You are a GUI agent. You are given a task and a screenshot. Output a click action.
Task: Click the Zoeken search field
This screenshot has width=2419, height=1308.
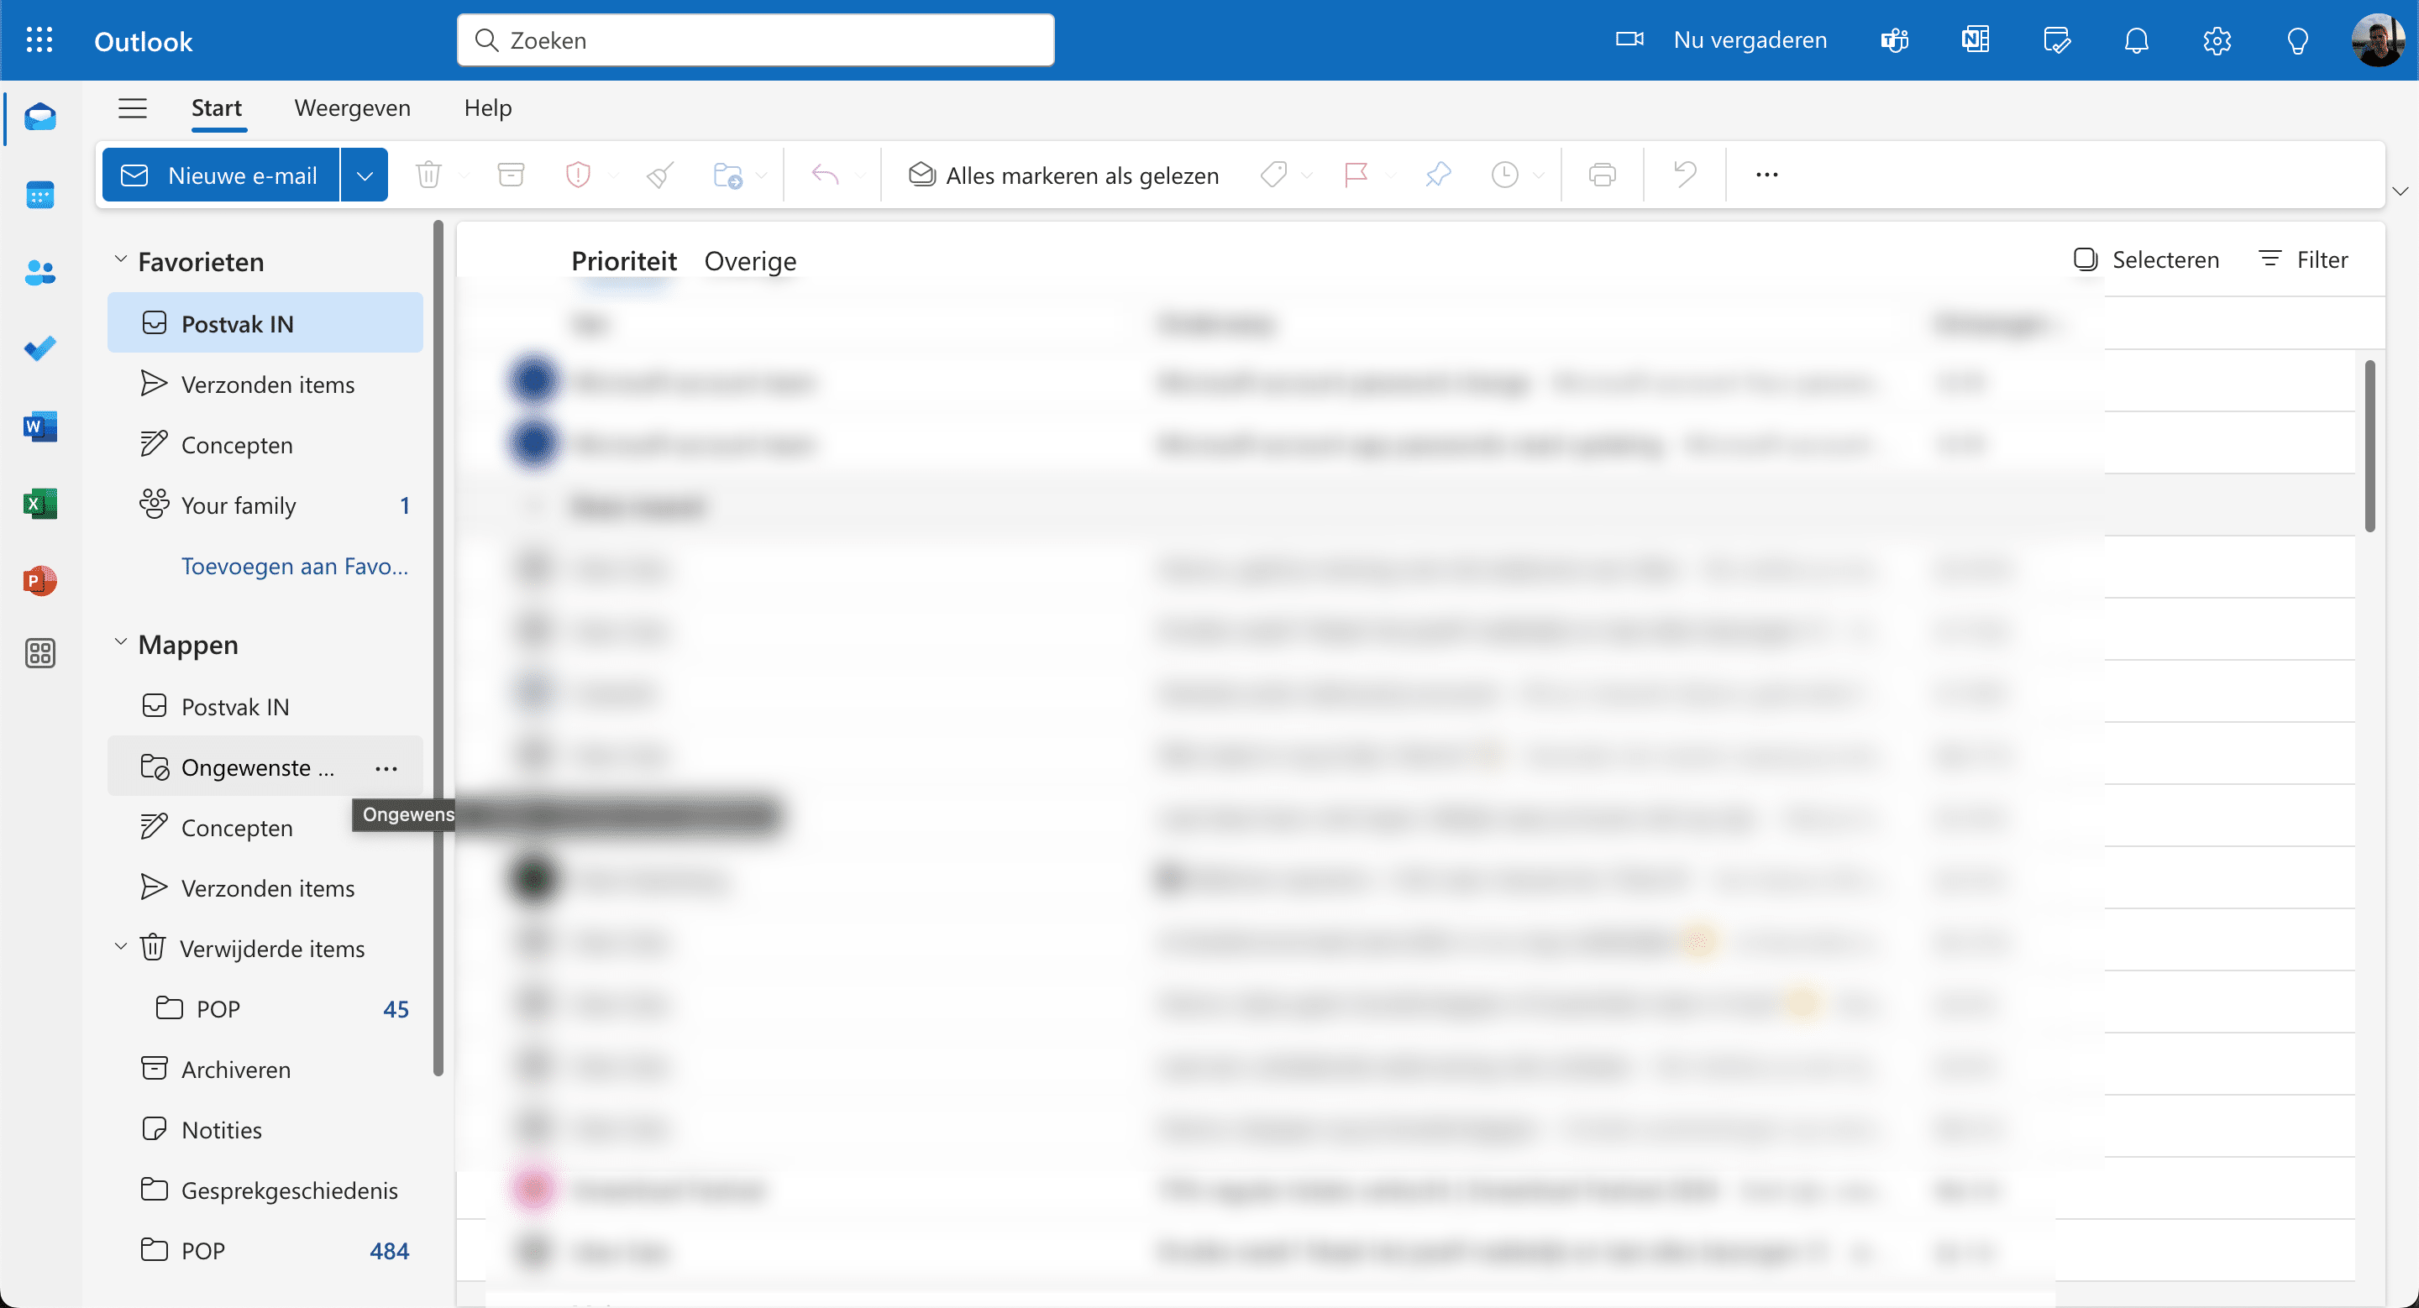(x=755, y=40)
